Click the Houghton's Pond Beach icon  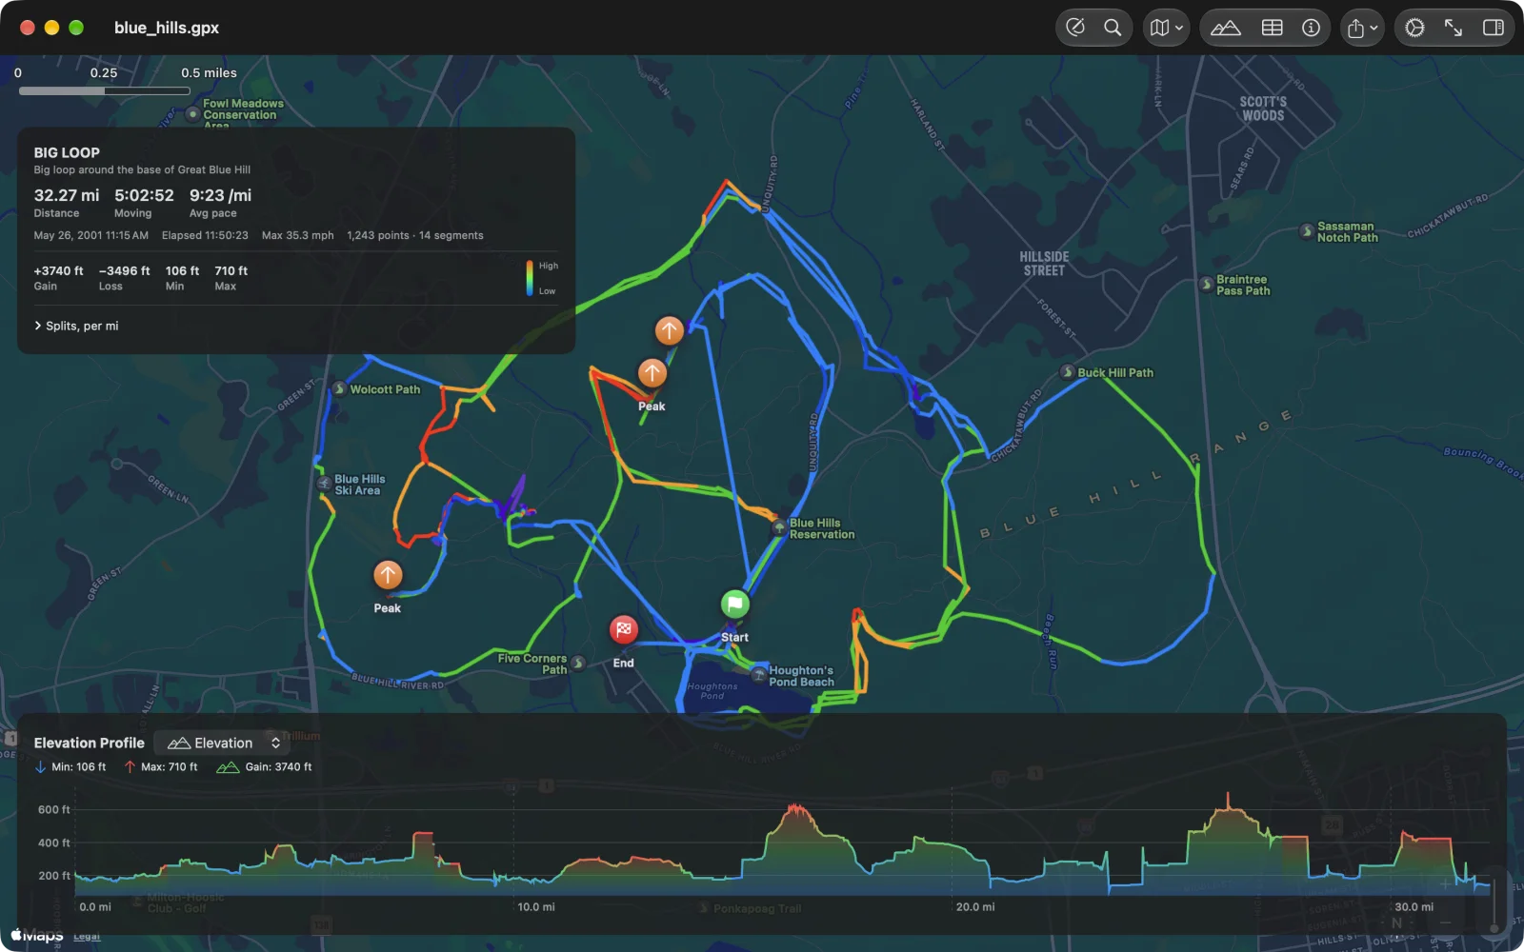point(758,675)
